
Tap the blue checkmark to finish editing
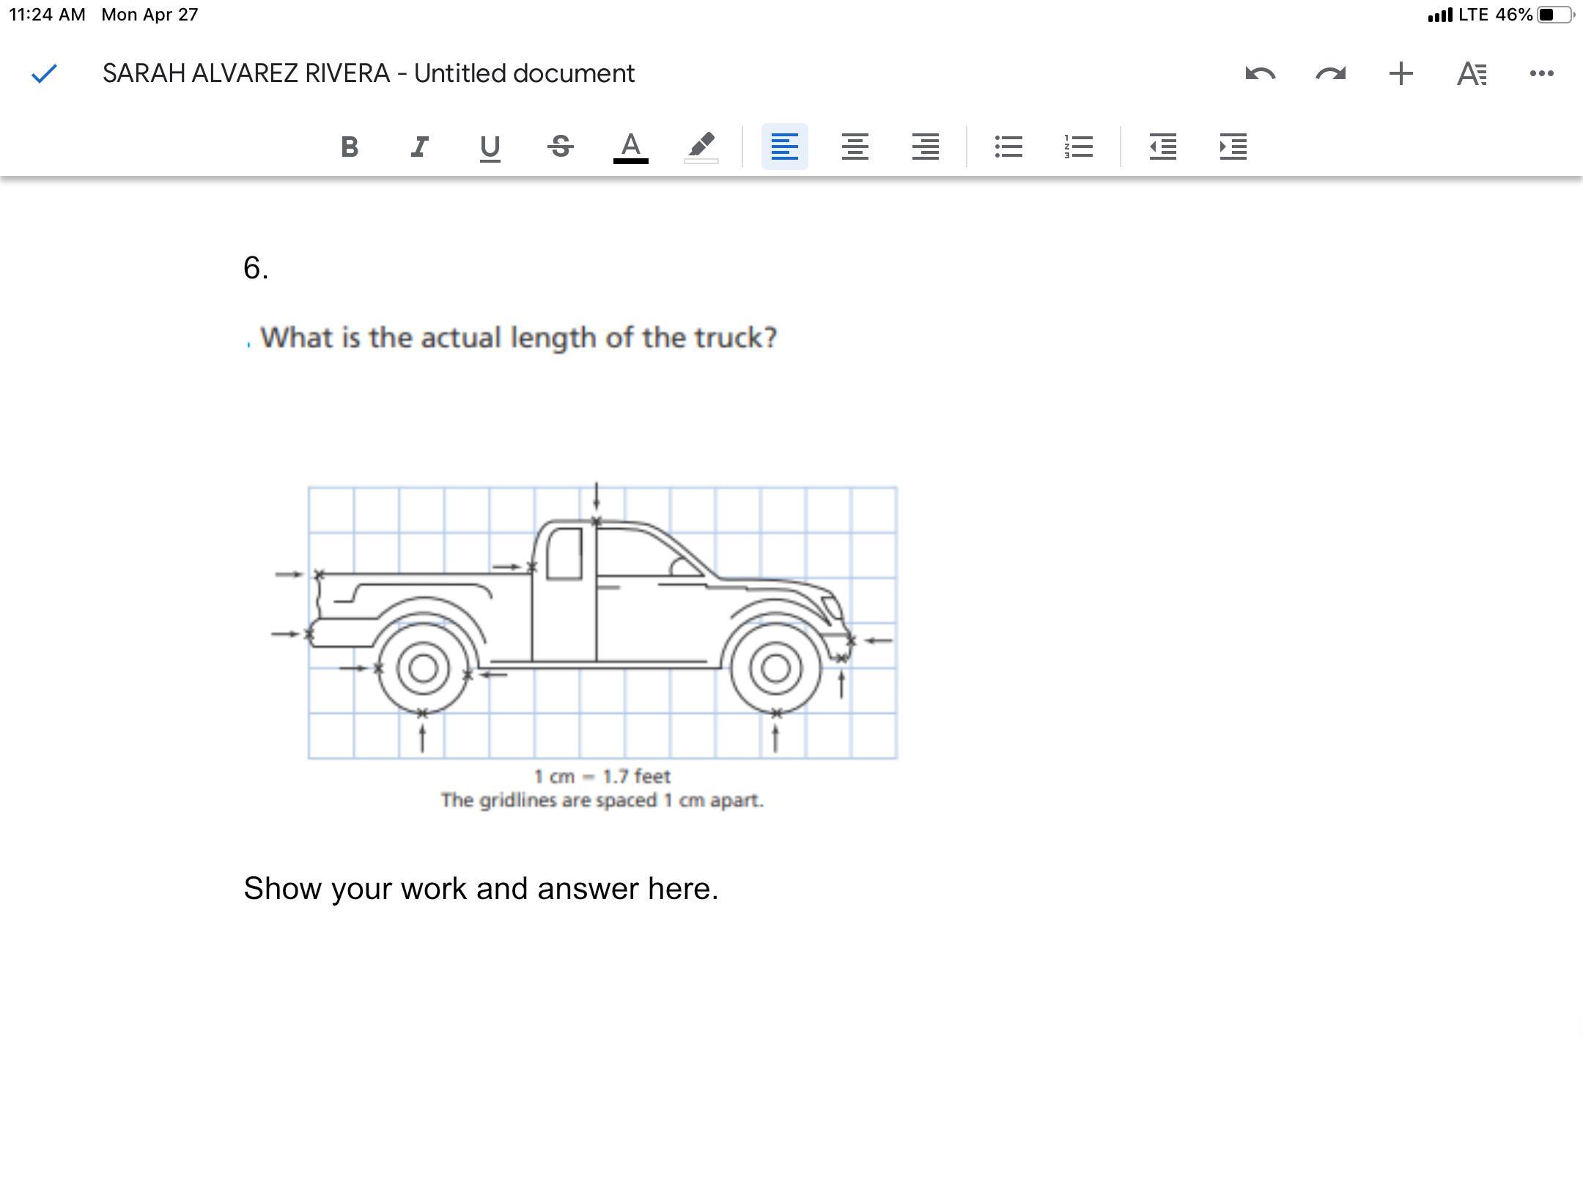(45, 73)
